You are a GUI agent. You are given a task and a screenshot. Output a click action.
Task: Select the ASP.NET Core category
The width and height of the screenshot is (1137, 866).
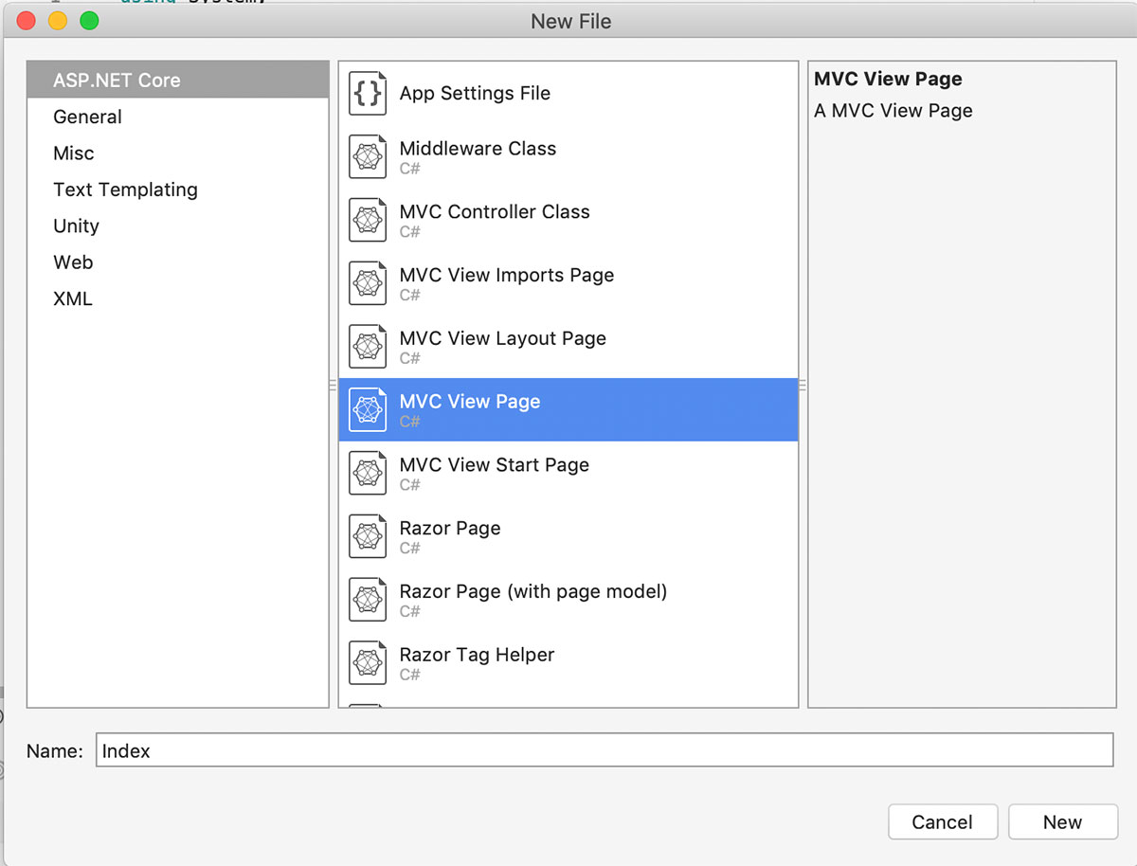coord(178,81)
